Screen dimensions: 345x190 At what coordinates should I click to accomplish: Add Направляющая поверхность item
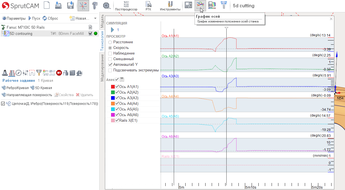(x=27, y=95)
